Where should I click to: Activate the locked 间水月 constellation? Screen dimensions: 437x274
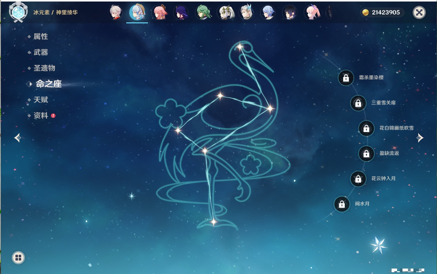point(342,204)
